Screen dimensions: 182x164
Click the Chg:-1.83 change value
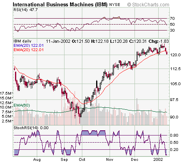(x=159, y=41)
